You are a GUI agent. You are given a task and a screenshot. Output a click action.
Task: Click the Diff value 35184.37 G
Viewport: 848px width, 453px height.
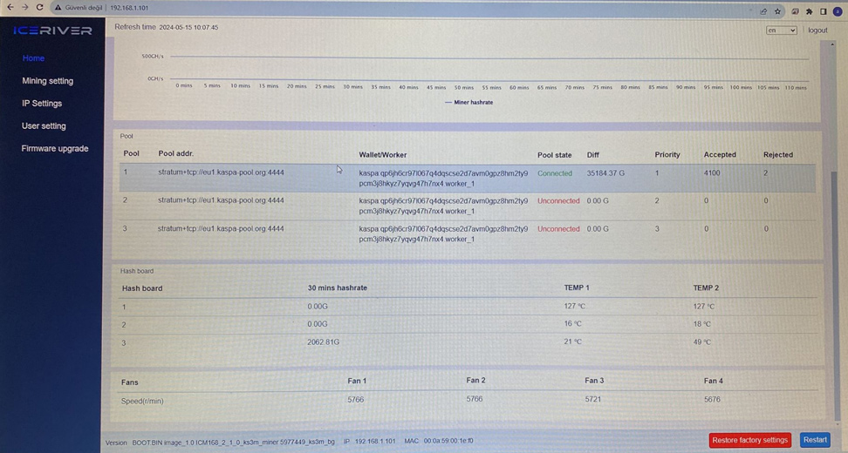tap(605, 173)
